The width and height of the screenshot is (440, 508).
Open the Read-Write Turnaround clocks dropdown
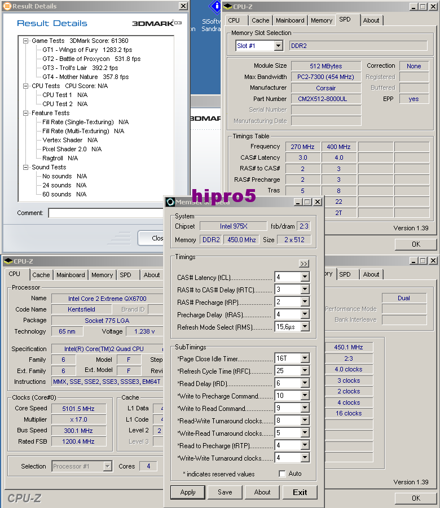[x=305, y=421]
